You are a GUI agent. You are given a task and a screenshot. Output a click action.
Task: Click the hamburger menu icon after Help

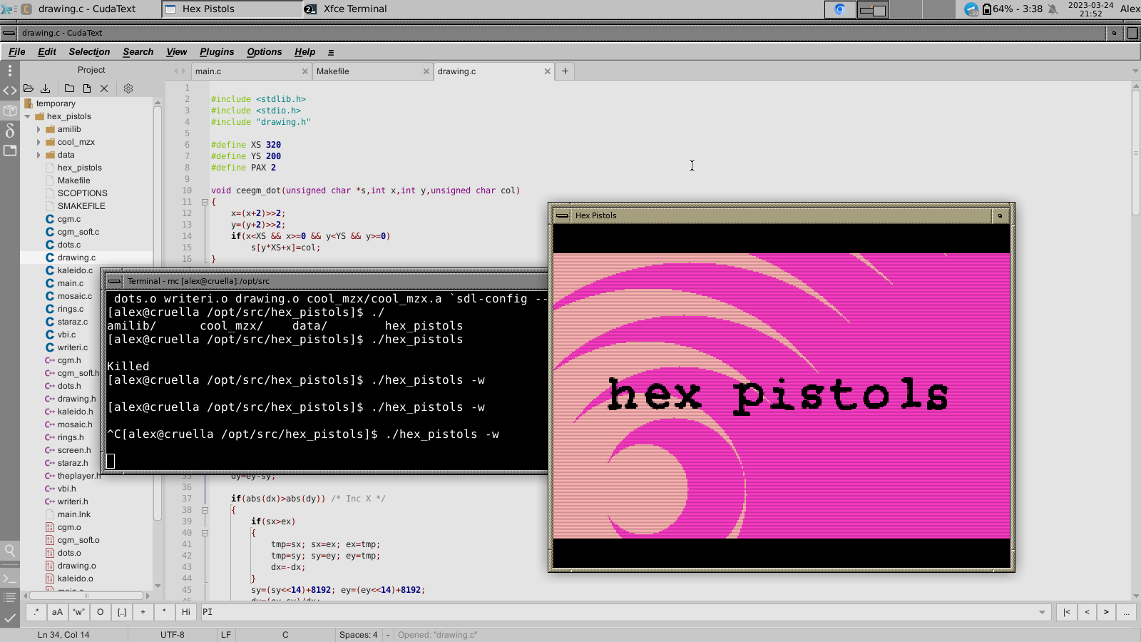coord(331,52)
